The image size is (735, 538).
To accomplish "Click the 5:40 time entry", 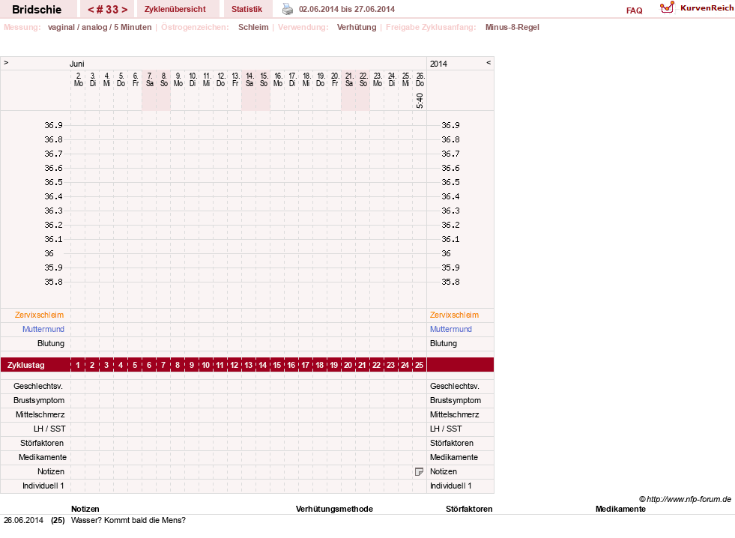I will tap(420, 100).
